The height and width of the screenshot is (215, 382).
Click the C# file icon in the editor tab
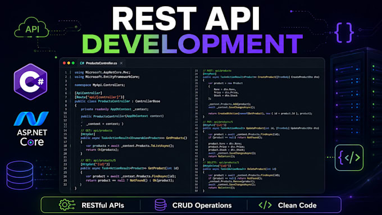[82, 63]
